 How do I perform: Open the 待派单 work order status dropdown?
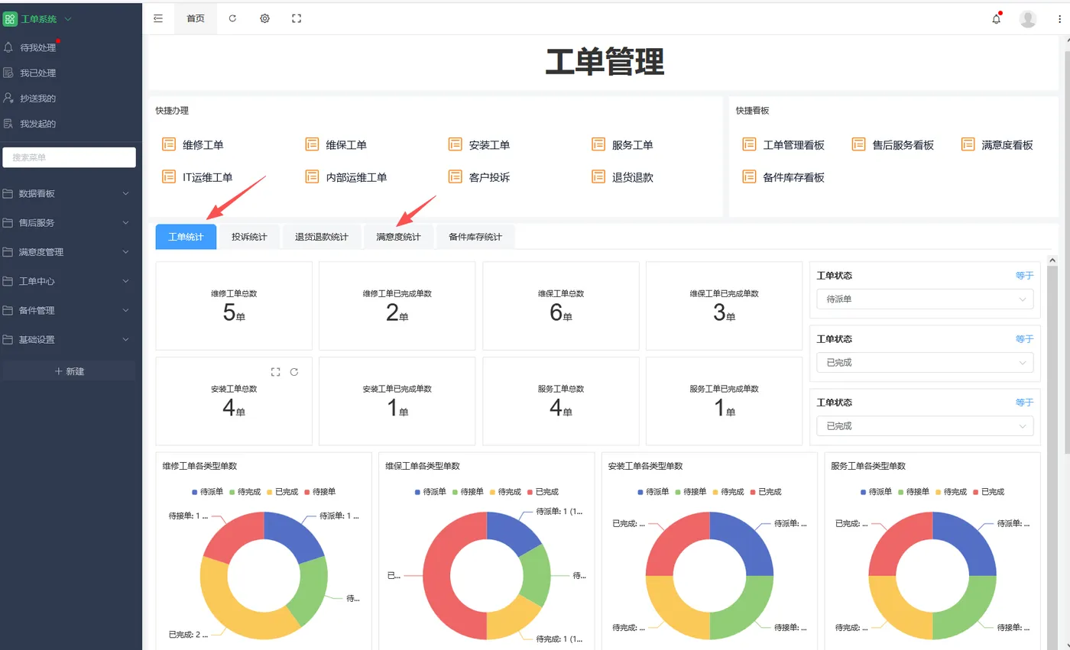click(x=924, y=299)
